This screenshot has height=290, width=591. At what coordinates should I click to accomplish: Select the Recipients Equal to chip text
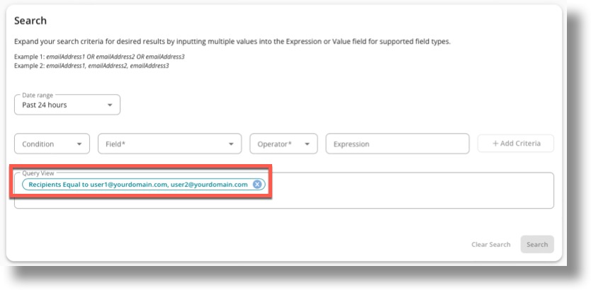(138, 185)
